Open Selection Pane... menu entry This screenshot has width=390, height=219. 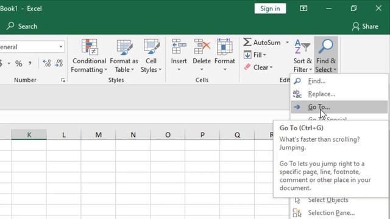click(x=339, y=213)
